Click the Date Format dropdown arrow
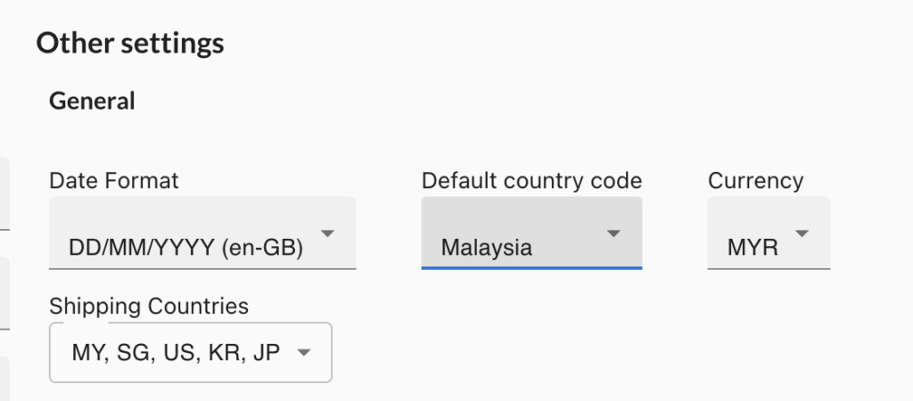This screenshot has height=401, width=913. coord(327,234)
